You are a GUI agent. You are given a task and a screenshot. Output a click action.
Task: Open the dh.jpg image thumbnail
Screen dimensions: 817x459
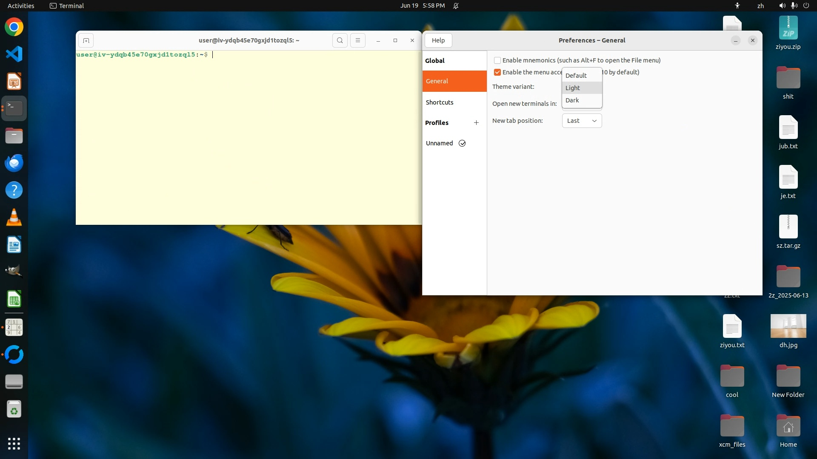[x=788, y=326]
